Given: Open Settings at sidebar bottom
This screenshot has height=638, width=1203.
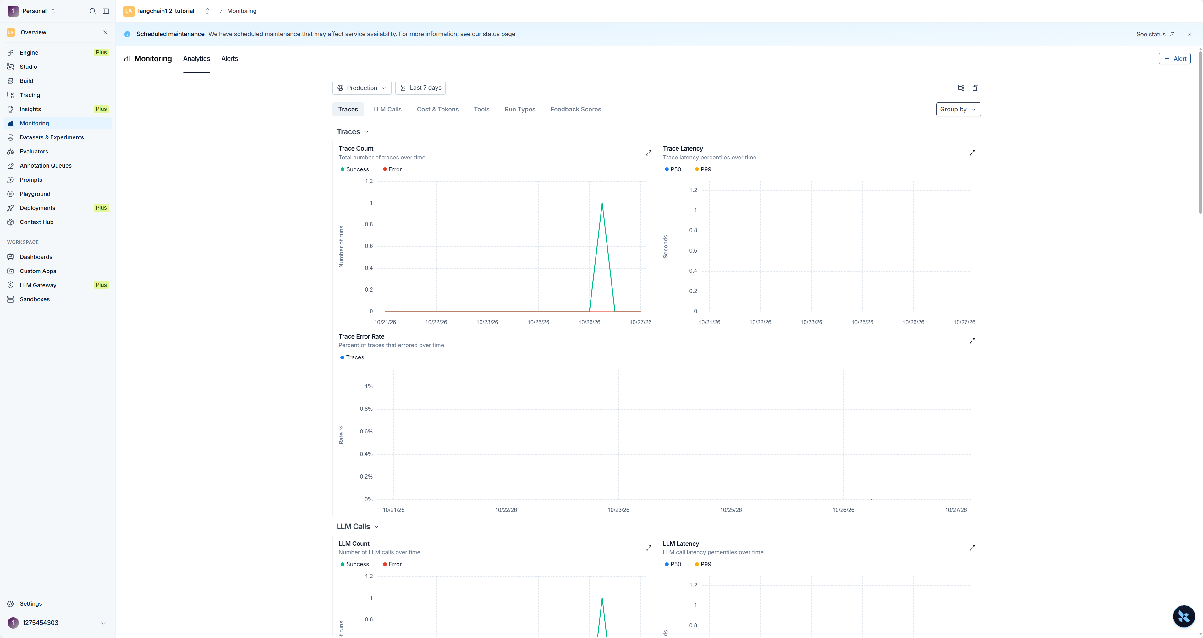Looking at the screenshot, I should click(x=58, y=603).
